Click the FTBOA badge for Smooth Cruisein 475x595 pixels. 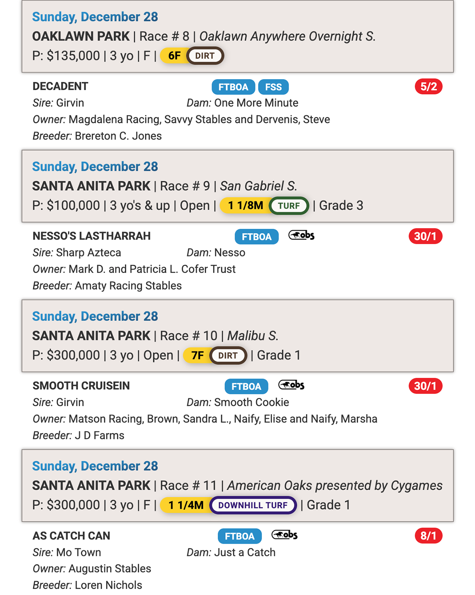tap(246, 387)
